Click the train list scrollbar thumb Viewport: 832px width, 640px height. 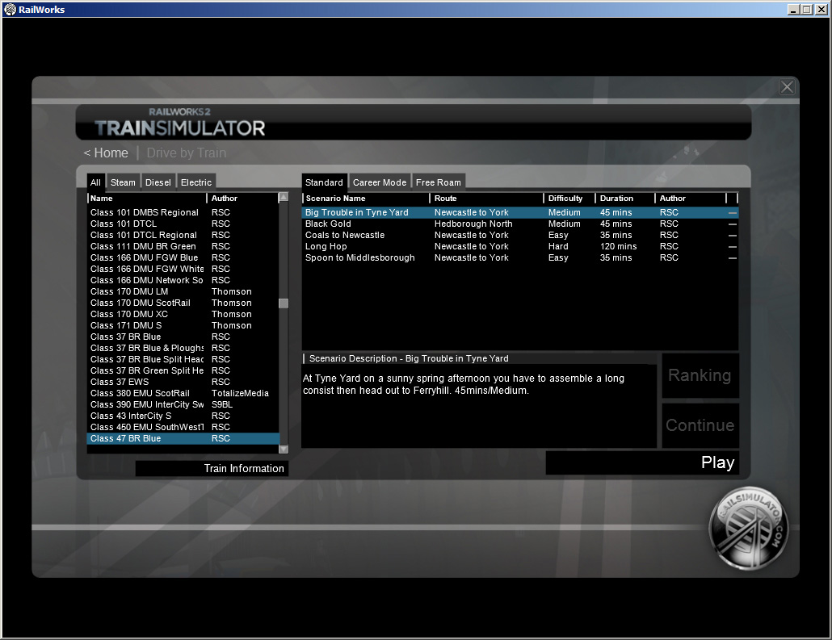pos(284,303)
